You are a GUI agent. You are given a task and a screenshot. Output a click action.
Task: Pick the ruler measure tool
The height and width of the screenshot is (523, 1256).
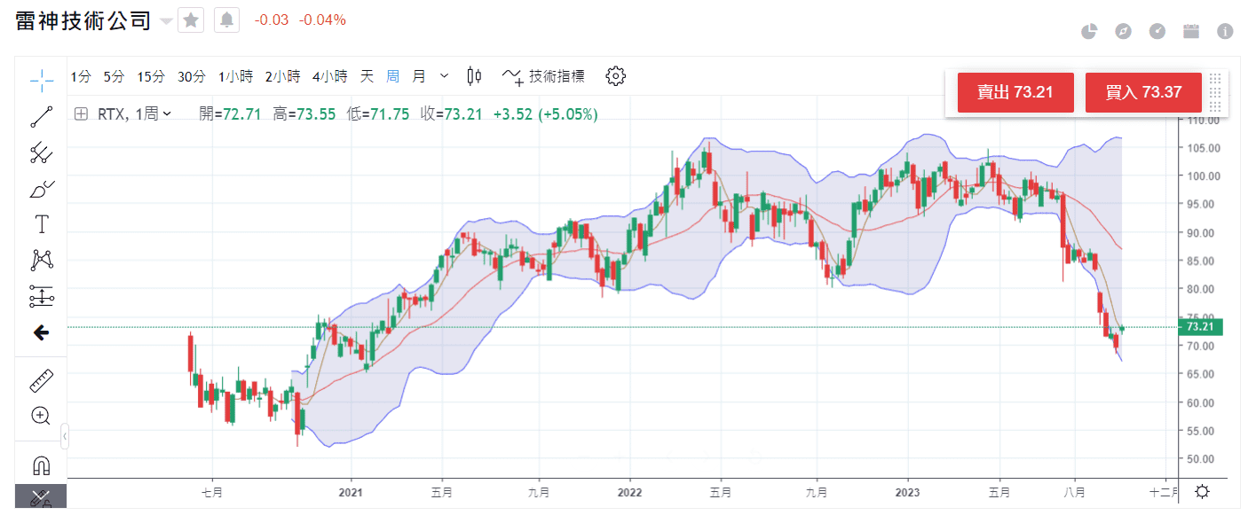tap(42, 380)
